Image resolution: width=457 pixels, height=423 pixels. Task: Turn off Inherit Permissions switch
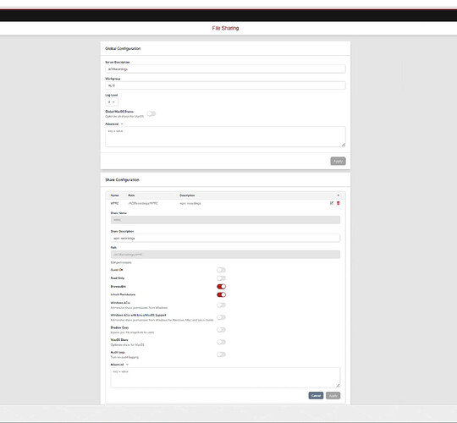tap(221, 294)
